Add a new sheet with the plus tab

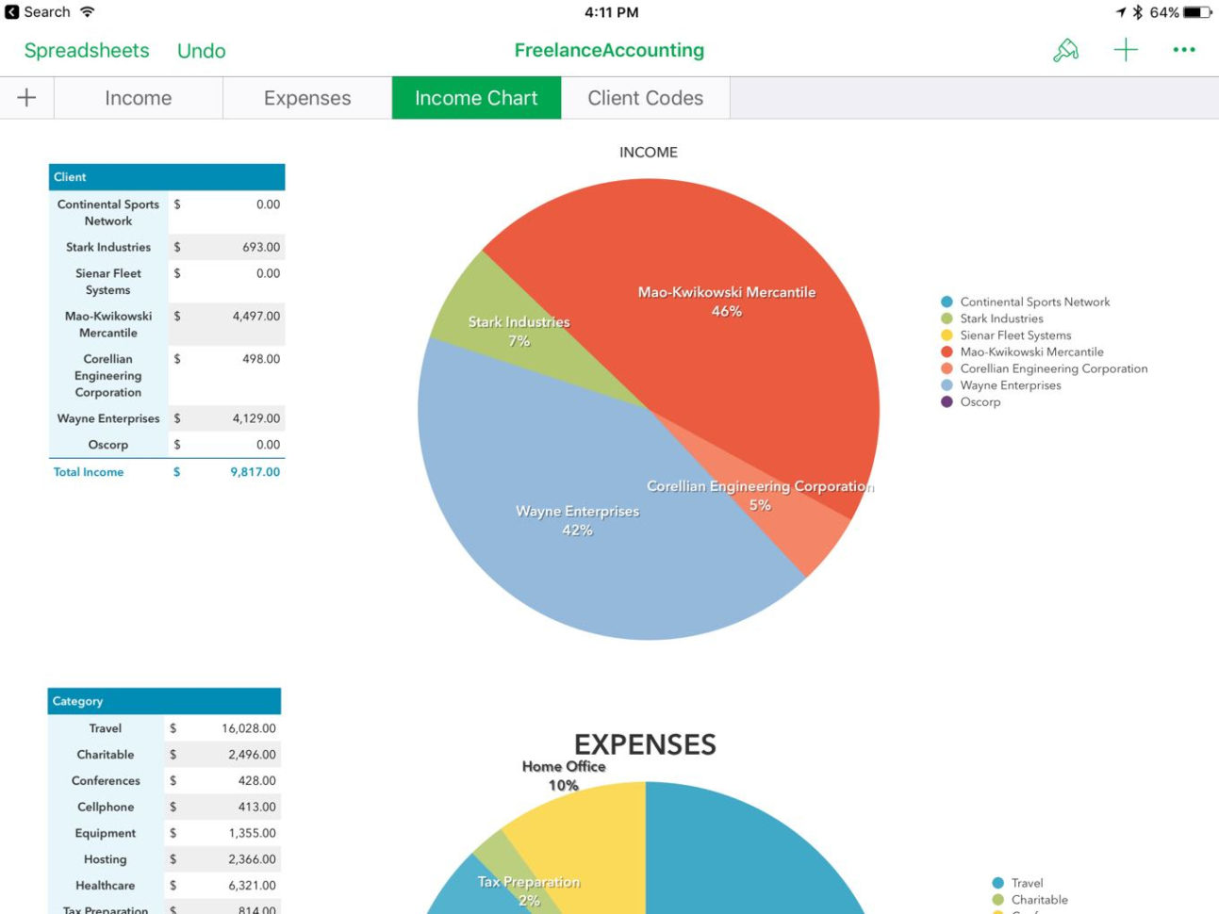pos(26,97)
